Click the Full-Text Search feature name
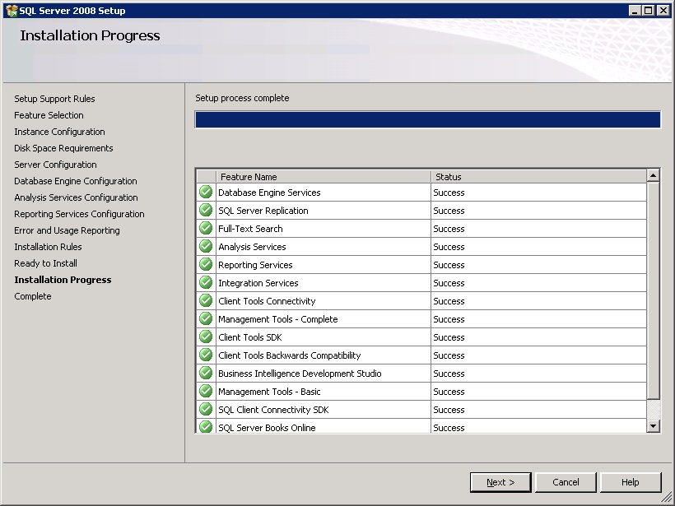 250,229
